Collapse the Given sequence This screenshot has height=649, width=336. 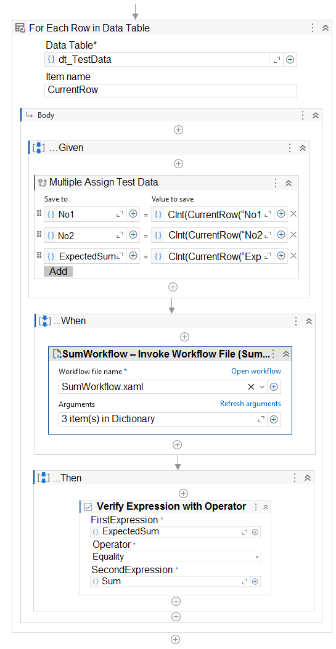point(303,148)
